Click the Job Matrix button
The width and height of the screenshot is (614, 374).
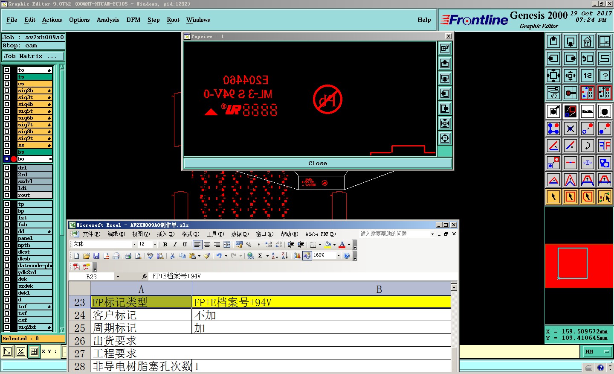click(x=33, y=56)
